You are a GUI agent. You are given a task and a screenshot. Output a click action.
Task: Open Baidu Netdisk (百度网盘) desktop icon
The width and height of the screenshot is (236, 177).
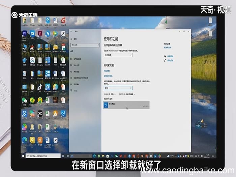point(32,61)
